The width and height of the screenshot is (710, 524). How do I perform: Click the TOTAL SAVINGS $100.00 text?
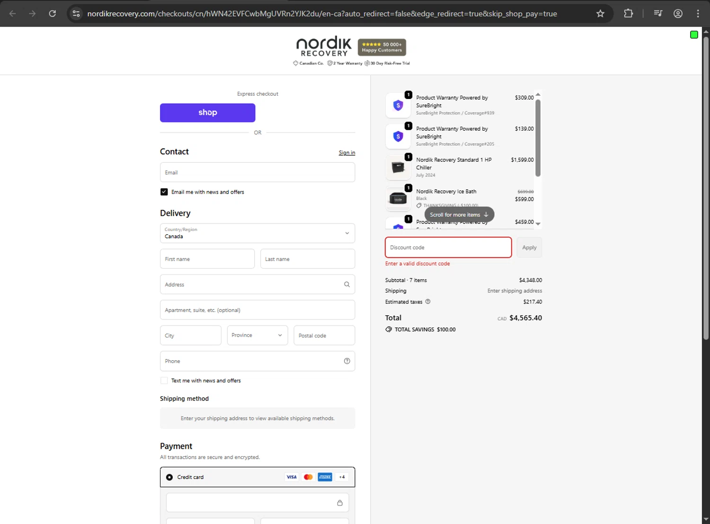(425, 329)
